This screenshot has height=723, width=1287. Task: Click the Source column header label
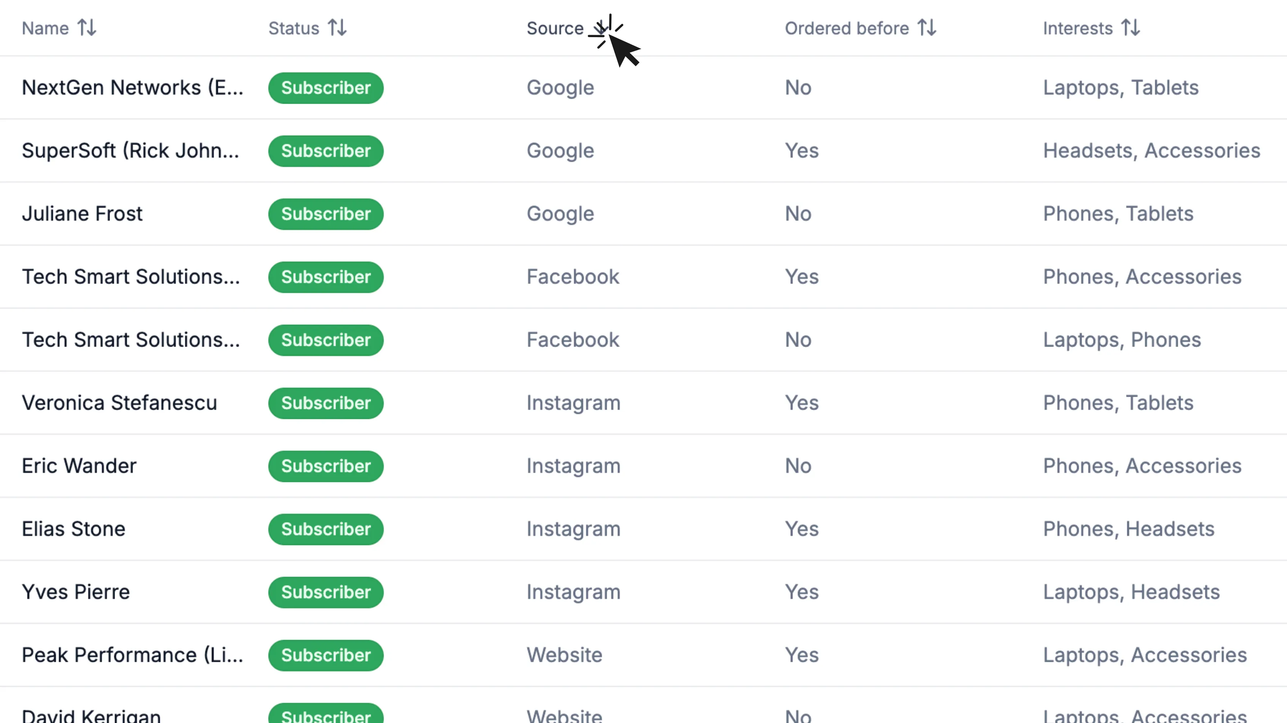[555, 28]
